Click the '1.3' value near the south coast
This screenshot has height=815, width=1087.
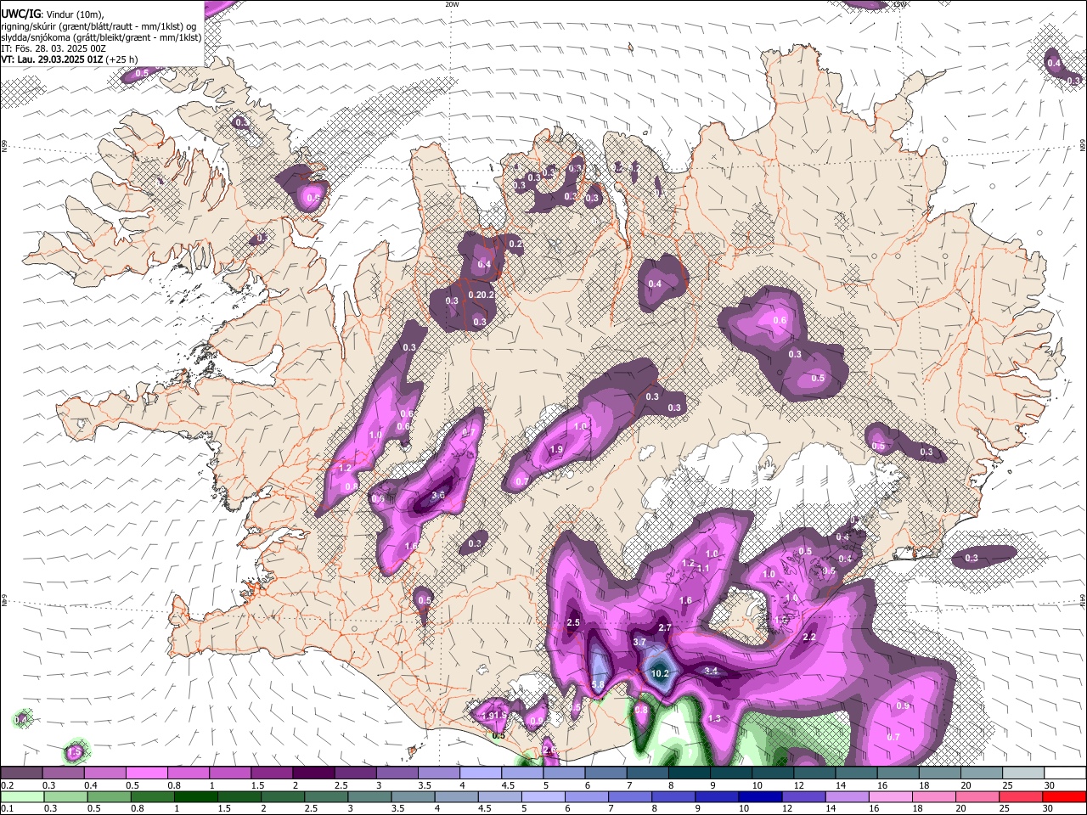[x=714, y=718]
